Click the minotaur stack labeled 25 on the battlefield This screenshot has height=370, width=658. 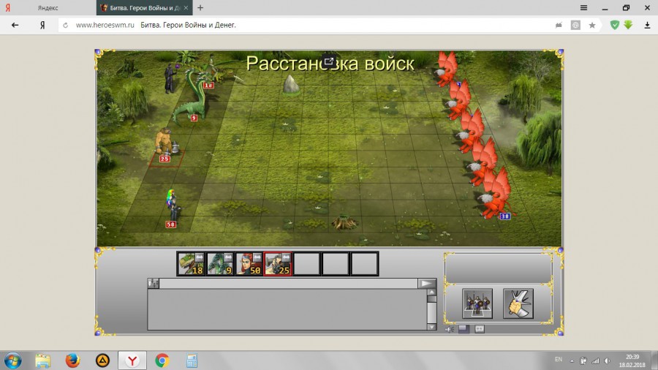pos(165,145)
